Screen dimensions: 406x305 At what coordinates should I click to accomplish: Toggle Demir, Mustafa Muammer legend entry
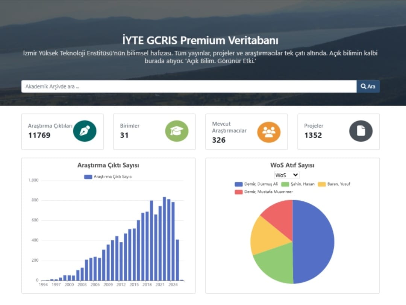point(263,192)
